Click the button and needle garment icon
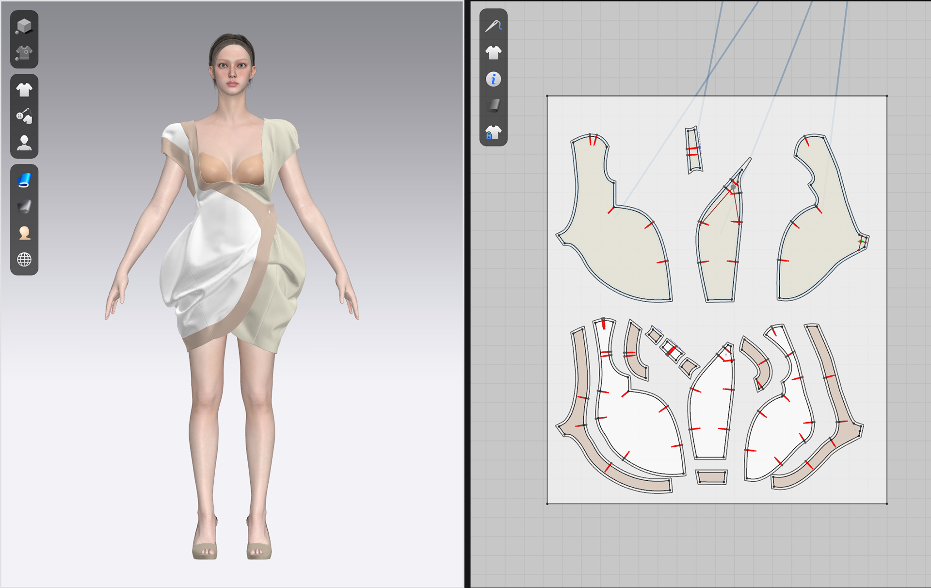 pos(24,116)
